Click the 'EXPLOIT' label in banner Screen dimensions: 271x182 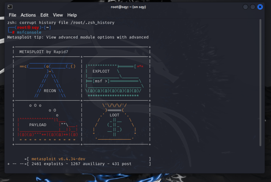coord(101,71)
